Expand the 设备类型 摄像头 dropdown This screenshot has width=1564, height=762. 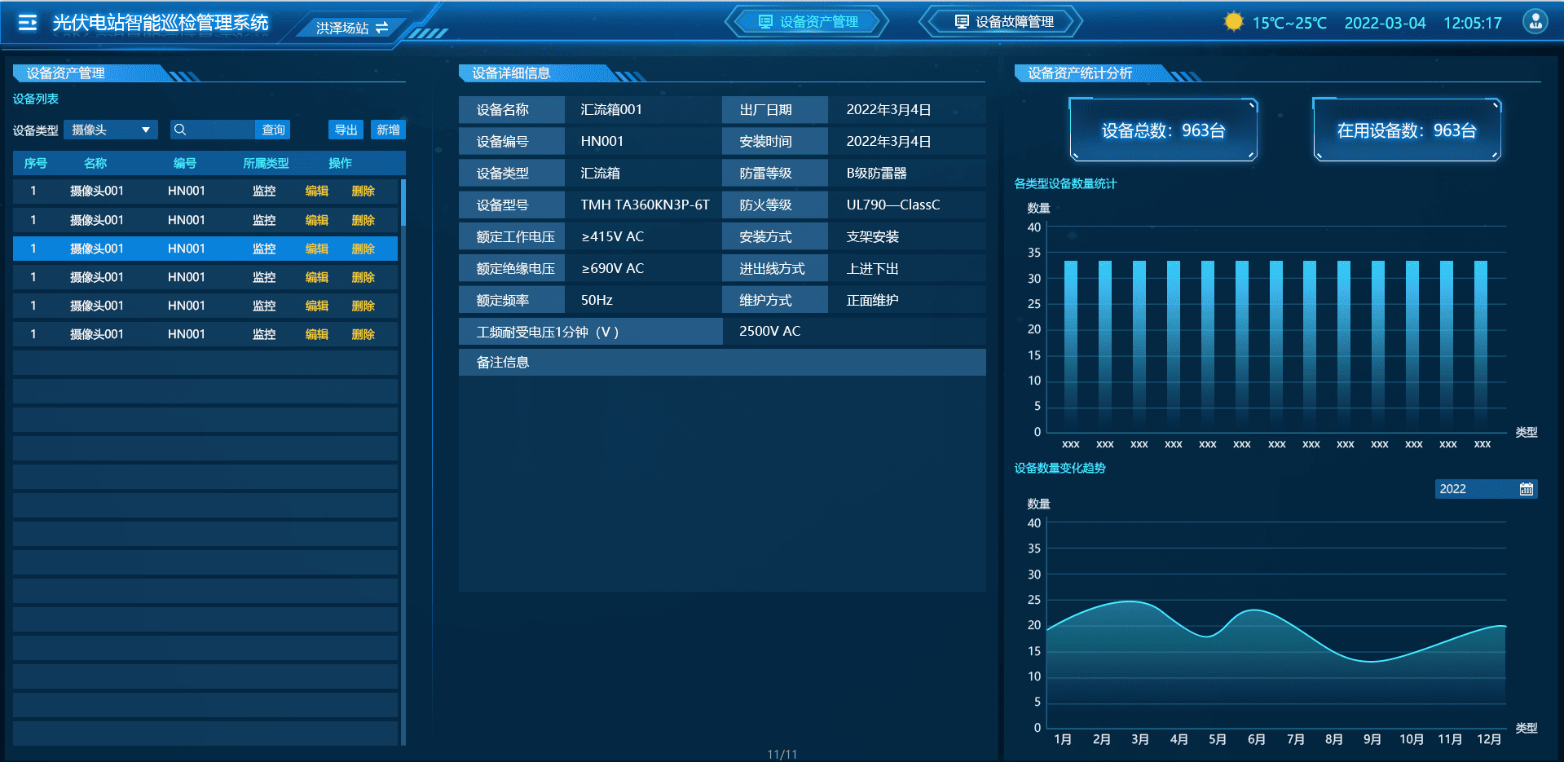click(110, 130)
